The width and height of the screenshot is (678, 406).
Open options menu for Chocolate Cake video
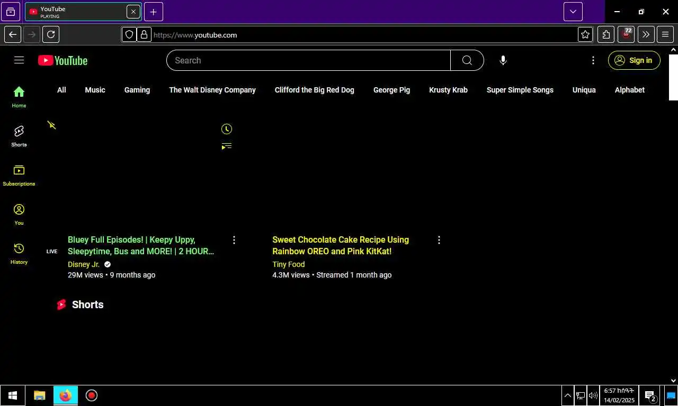pyautogui.click(x=439, y=240)
